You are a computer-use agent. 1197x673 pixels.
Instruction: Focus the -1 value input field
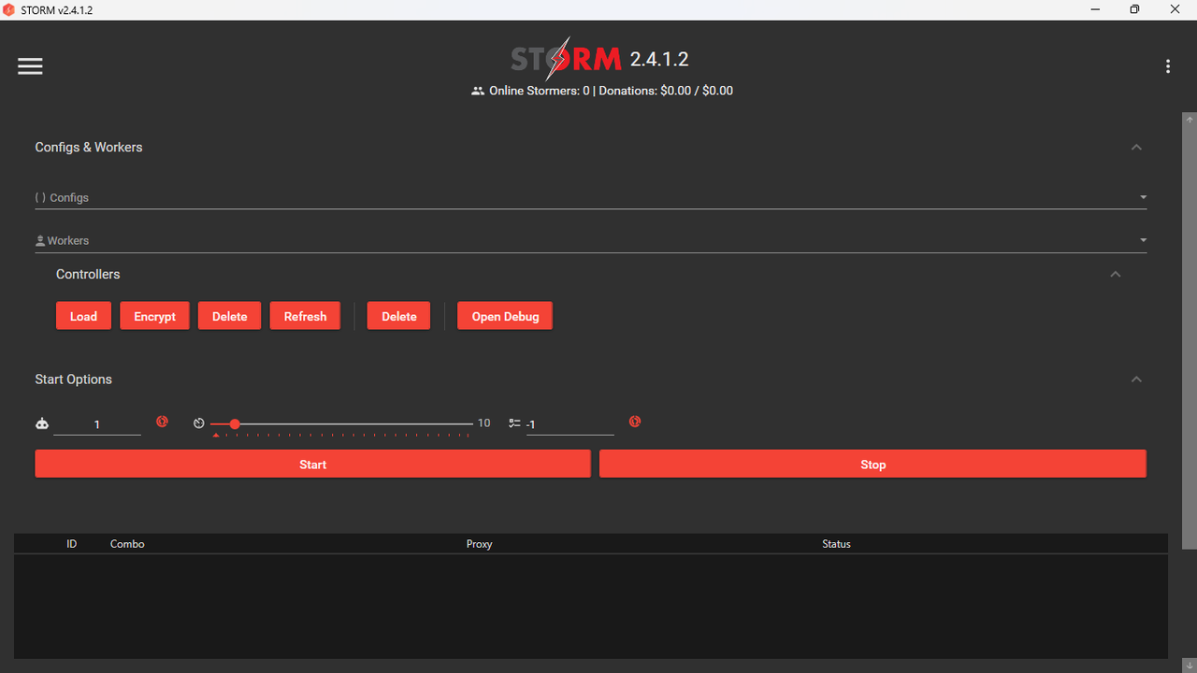tap(570, 424)
